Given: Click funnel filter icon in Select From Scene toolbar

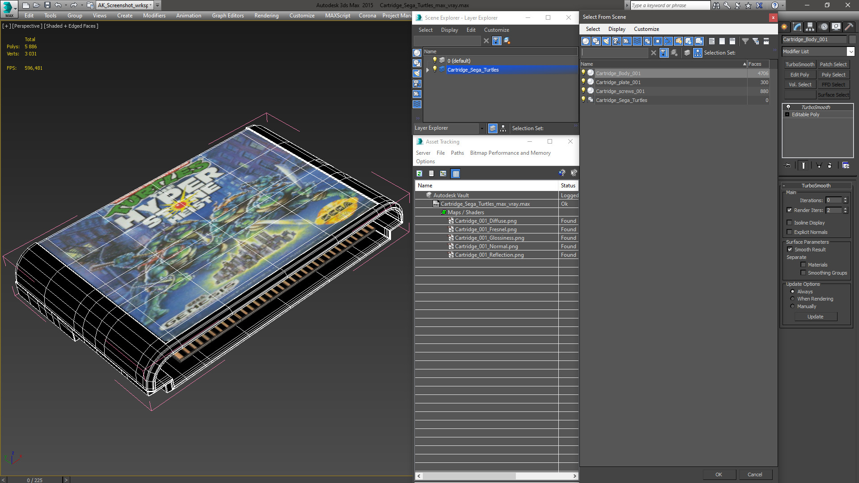Looking at the screenshot, I should click(745, 41).
